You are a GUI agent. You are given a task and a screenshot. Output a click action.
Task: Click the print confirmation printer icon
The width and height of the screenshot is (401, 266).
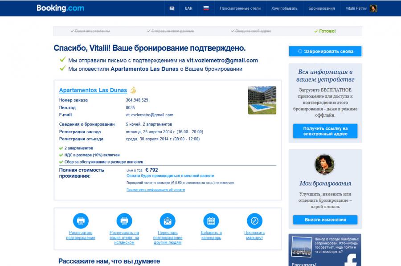(x=81, y=221)
